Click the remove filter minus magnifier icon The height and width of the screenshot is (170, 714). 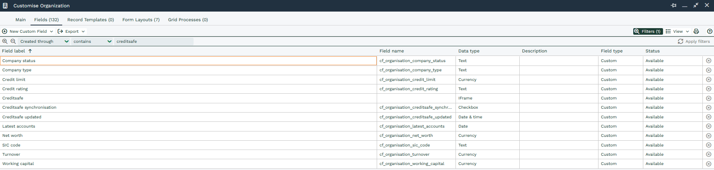tap(13, 42)
